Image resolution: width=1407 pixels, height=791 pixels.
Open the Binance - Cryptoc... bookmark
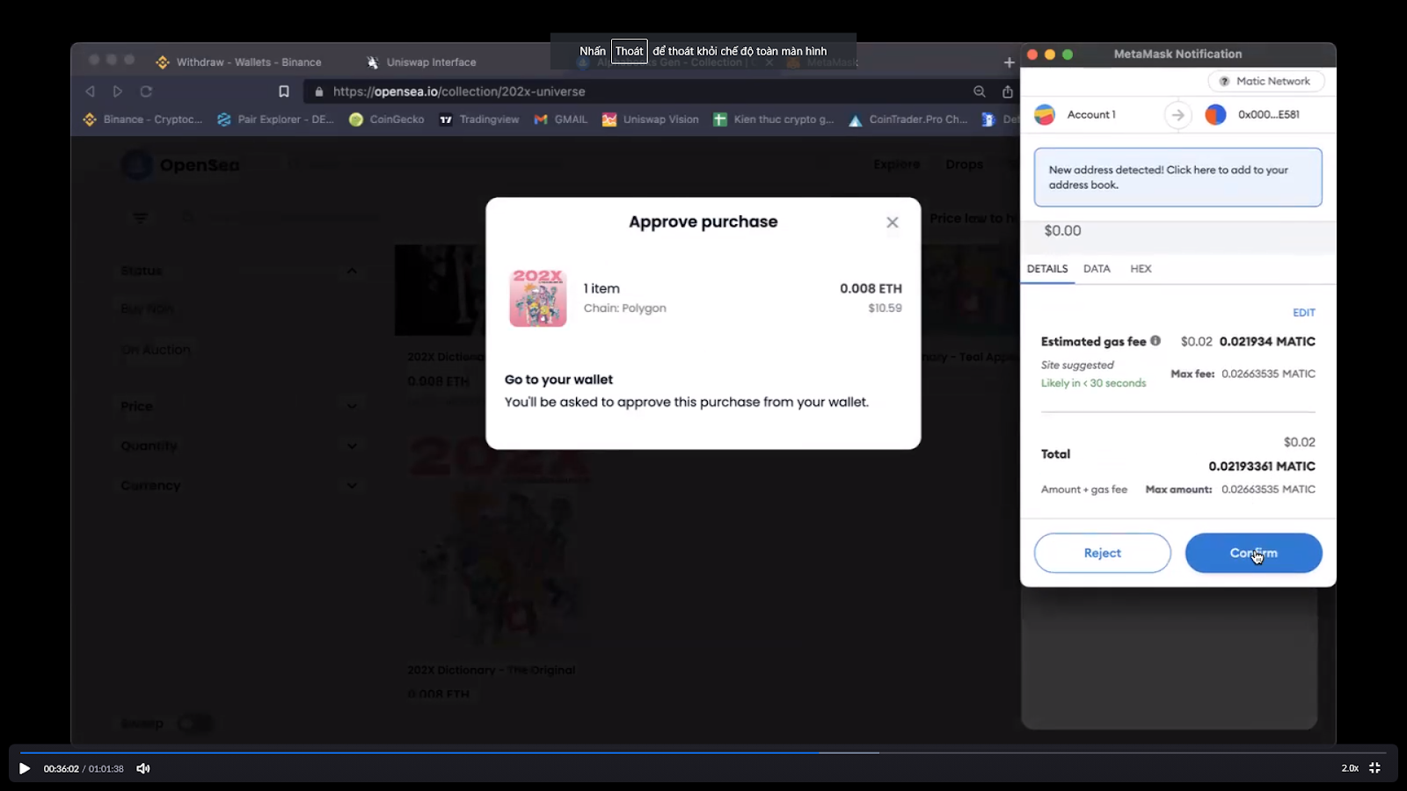click(142, 120)
